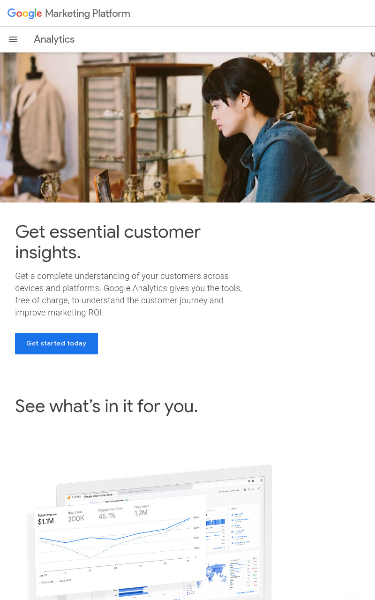Select Engagement Rate 45.1% metric
Viewport: 375px width, 600px height.
pyautogui.click(x=110, y=513)
